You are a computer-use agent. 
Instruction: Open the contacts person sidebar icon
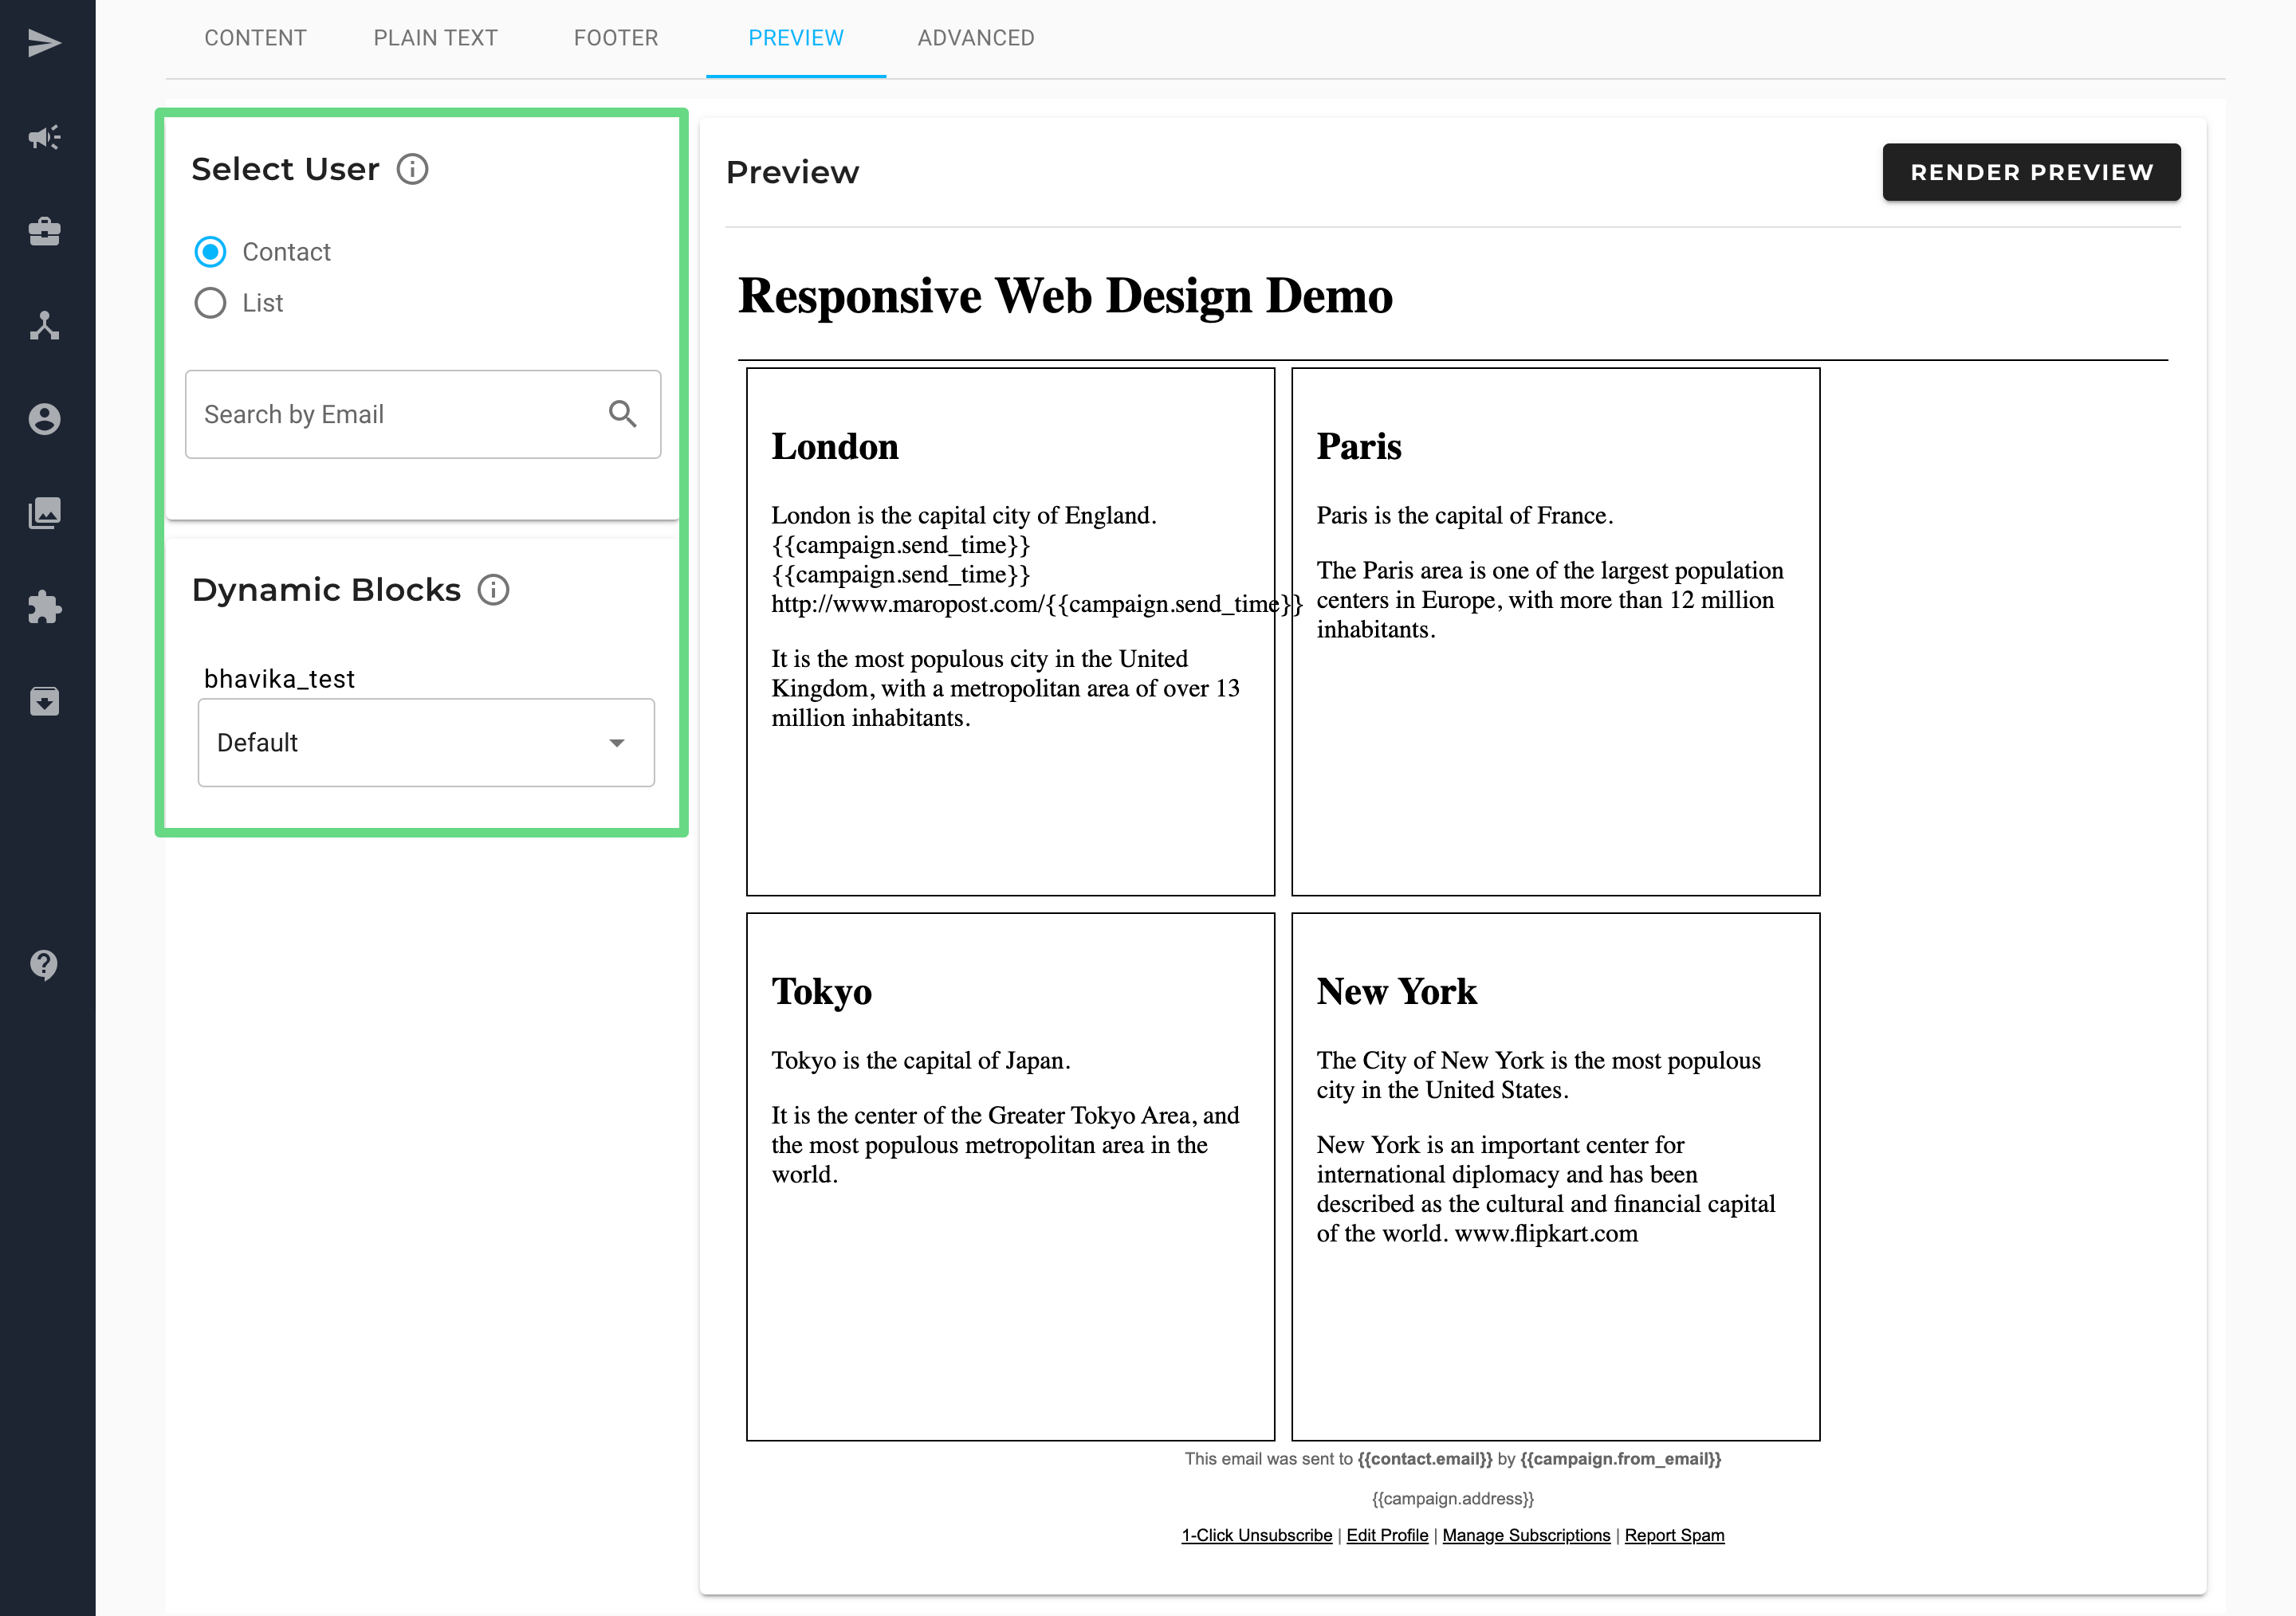coord(45,418)
